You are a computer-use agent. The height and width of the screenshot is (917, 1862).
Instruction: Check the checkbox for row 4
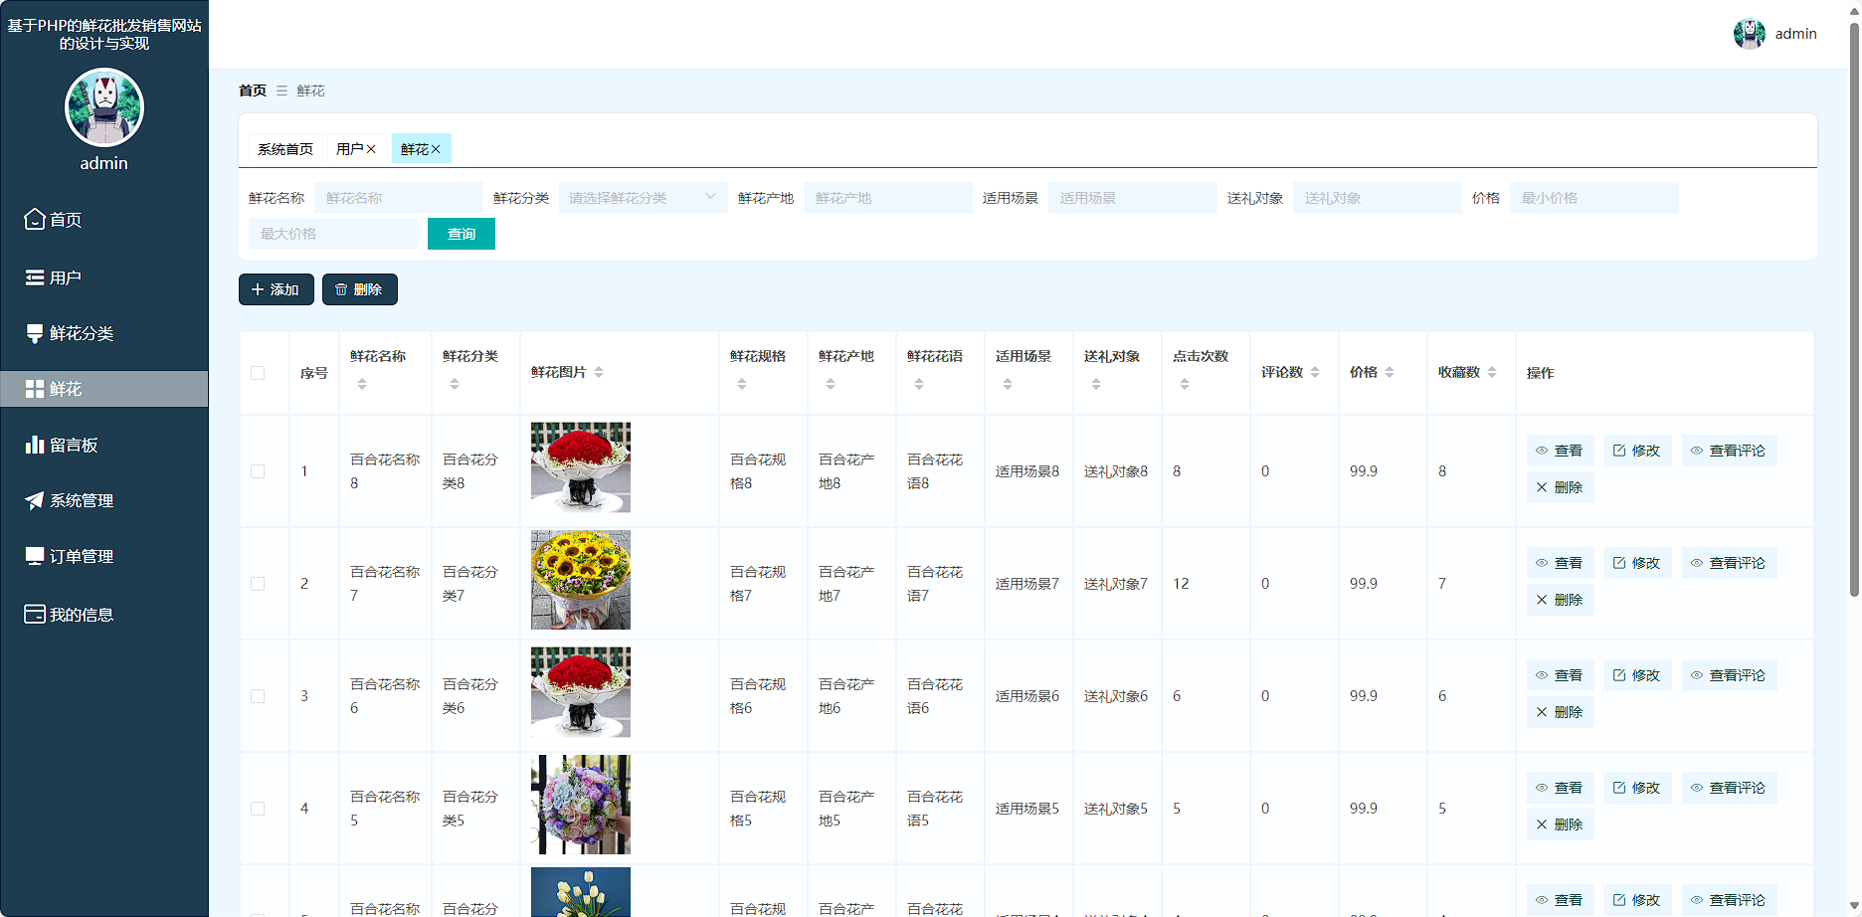pyautogui.click(x=258, y=809)
